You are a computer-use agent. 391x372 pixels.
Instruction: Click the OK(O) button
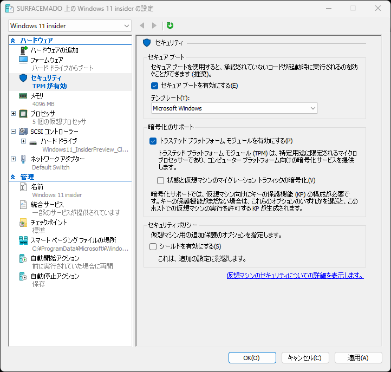[252, 358]
